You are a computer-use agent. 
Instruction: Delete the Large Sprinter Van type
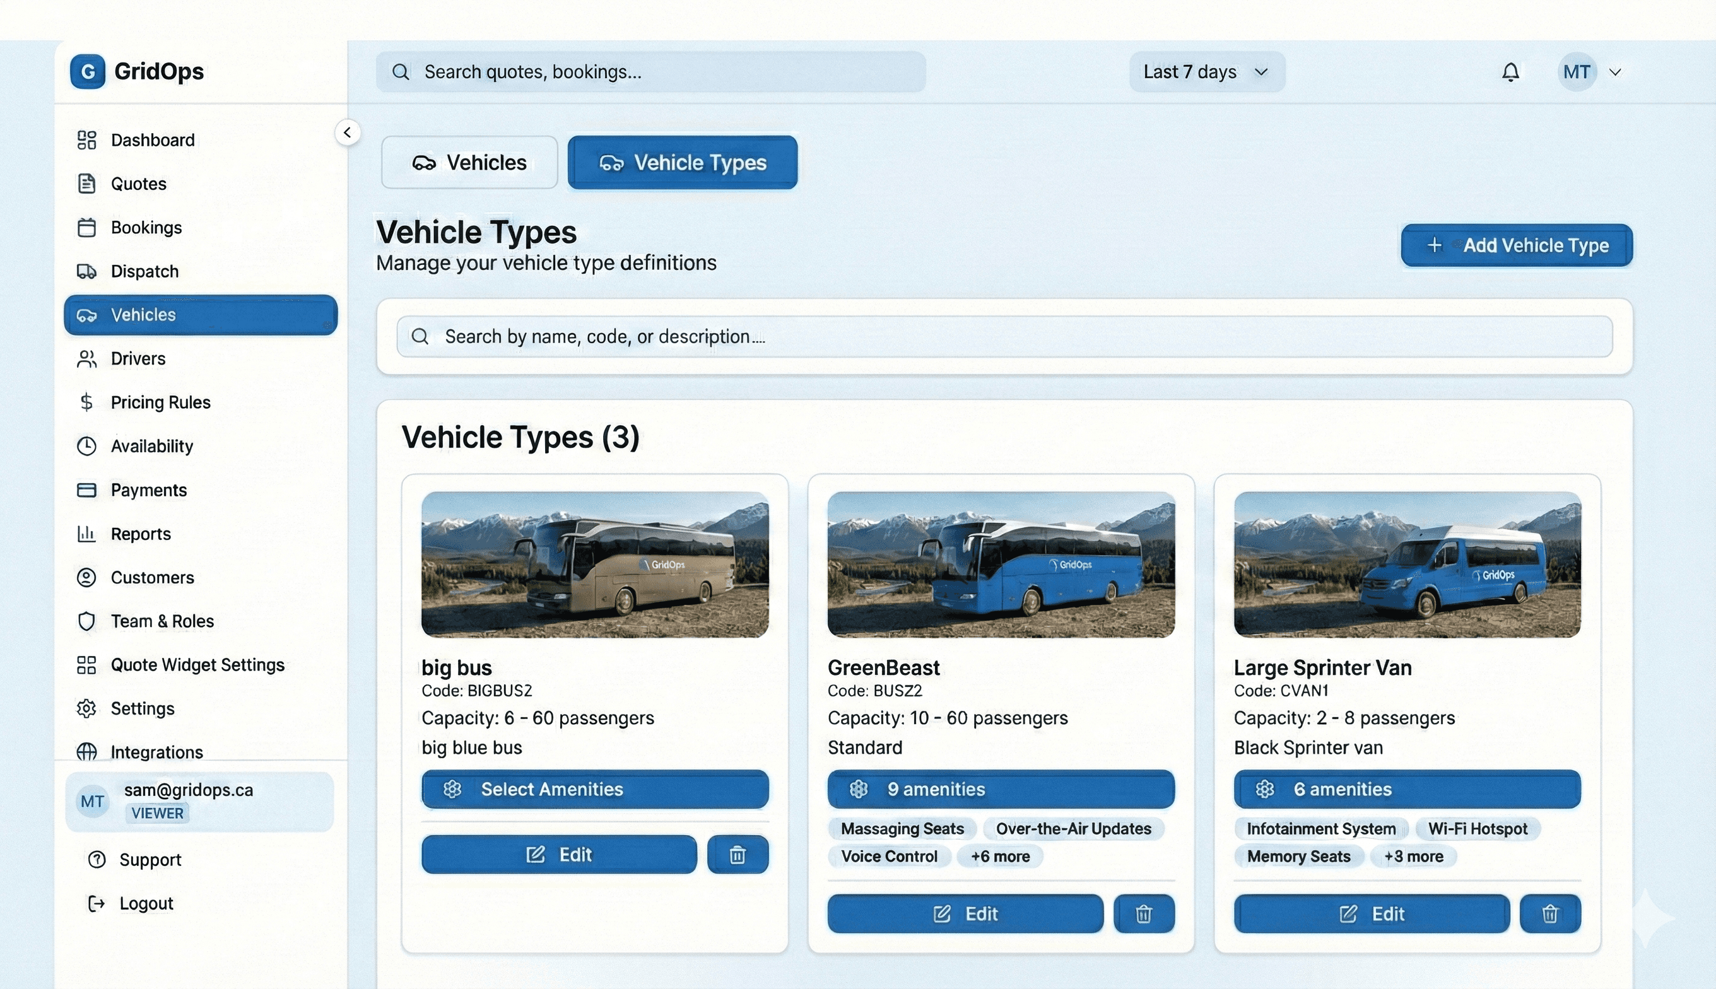coord(1549,913)
